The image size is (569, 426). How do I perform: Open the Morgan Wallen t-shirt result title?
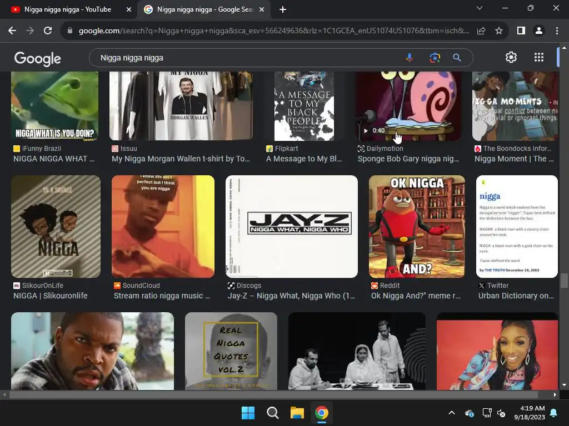181,159
